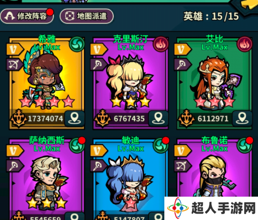
Task: Click the fire element icon on 艾比
Action: pyautogui.click(x=245, y=44)
